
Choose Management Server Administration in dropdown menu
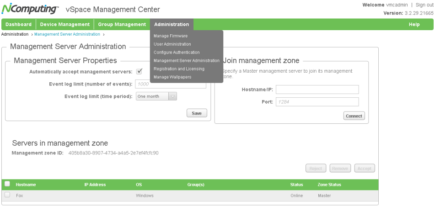187,61
